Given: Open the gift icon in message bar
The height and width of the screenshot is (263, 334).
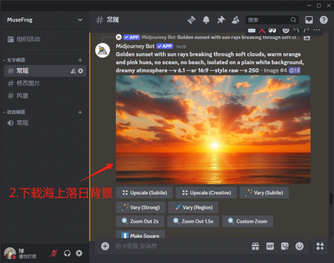Looking at the screenshot, I should point(255,246).
